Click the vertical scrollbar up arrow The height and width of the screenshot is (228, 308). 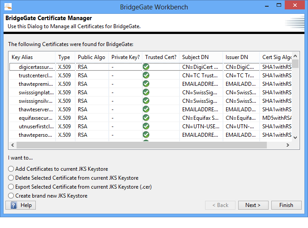(295, 56)
